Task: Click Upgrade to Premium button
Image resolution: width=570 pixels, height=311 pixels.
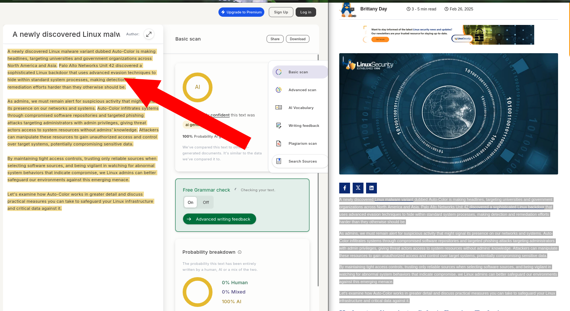Action: pyautogui.click(x=241, y=12)
